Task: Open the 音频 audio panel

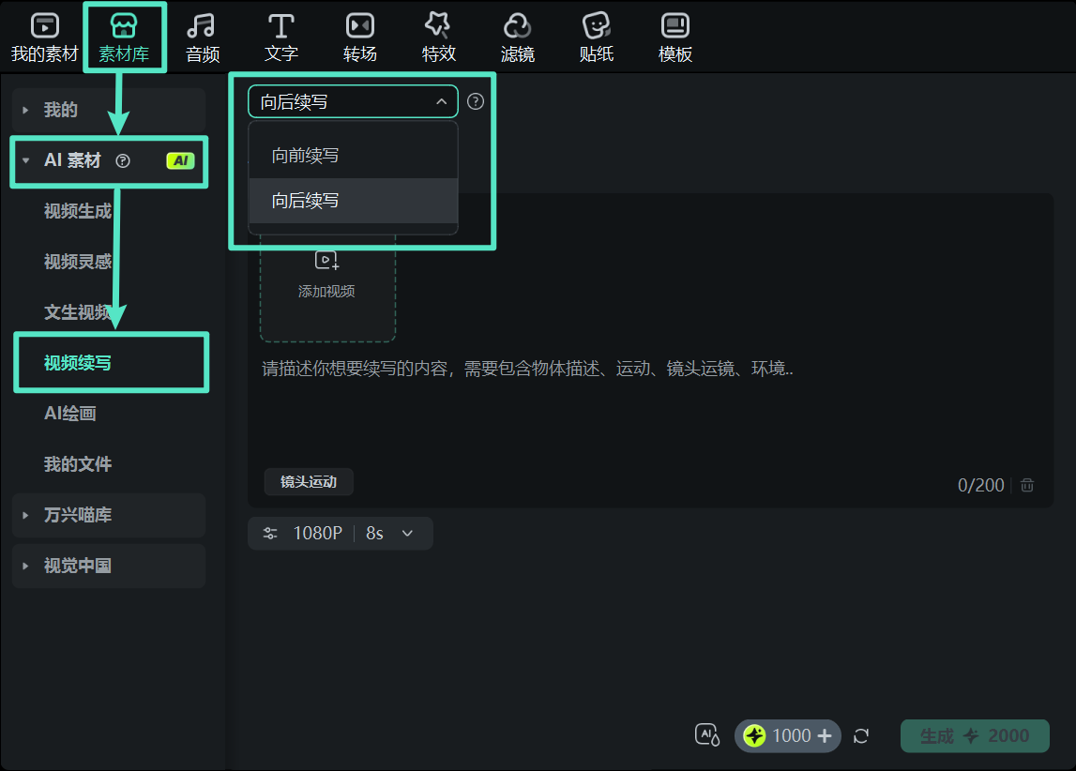Action: click(202, 36)
